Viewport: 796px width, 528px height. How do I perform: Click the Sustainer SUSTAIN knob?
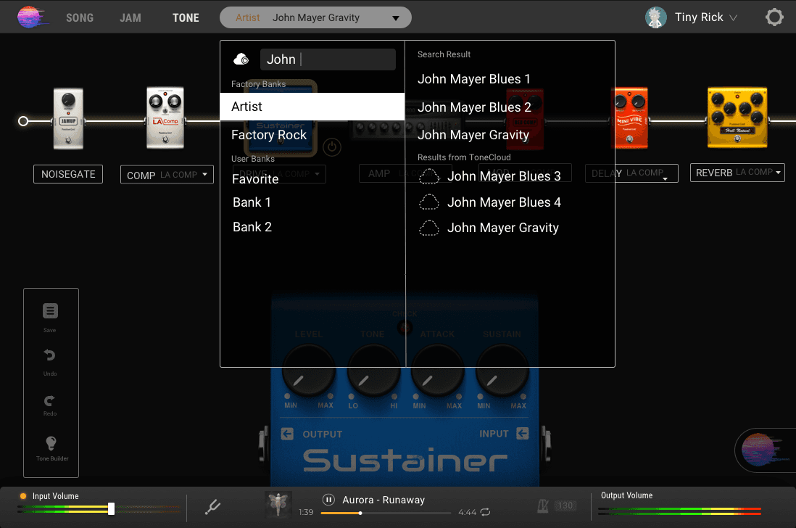[x=502, y=372]
